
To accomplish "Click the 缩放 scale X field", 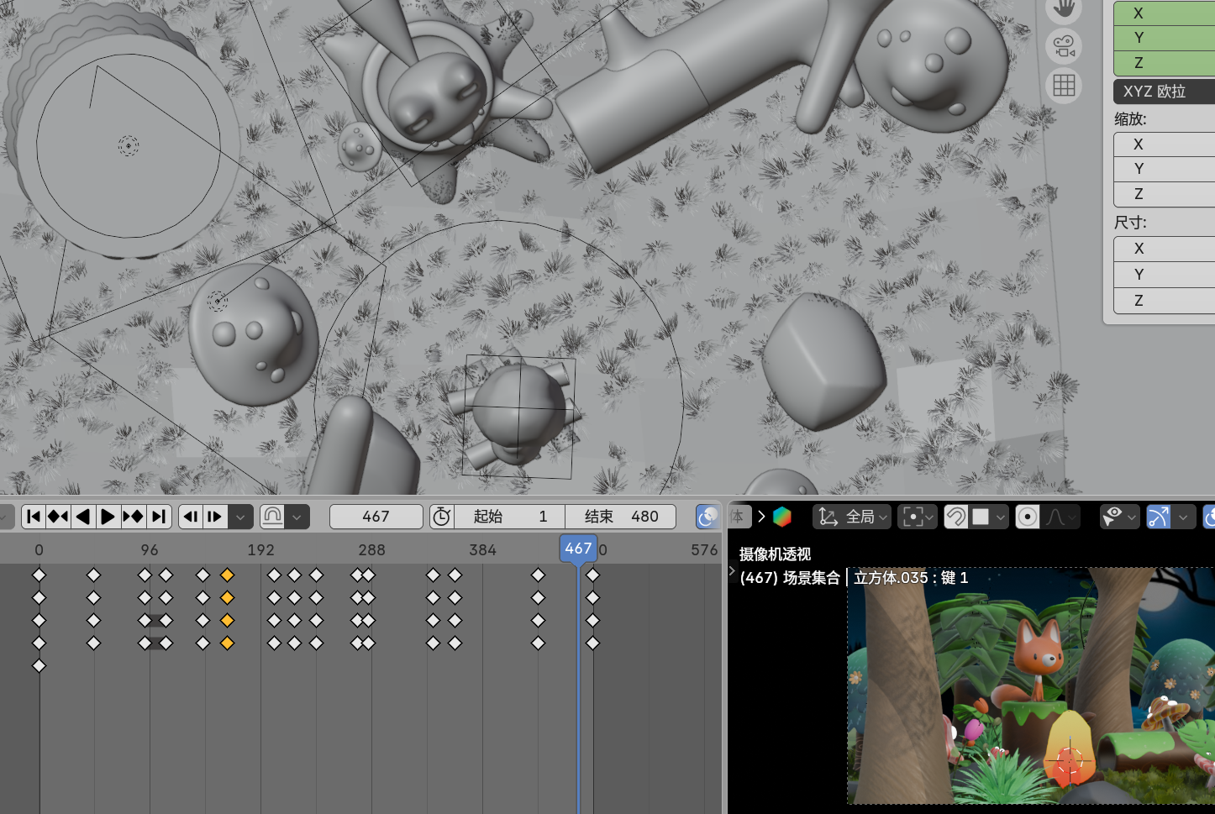I will pyautogui.click(x=1164, y=144).
